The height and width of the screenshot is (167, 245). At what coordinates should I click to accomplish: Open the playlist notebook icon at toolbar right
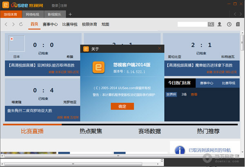(238, 24)
